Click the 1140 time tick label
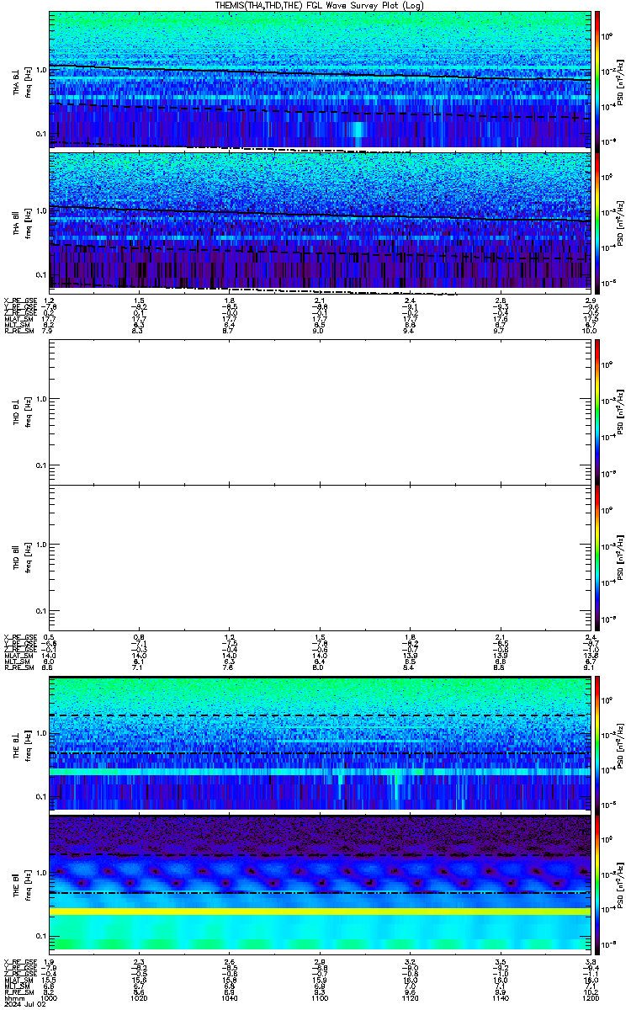 click(499, 998)
